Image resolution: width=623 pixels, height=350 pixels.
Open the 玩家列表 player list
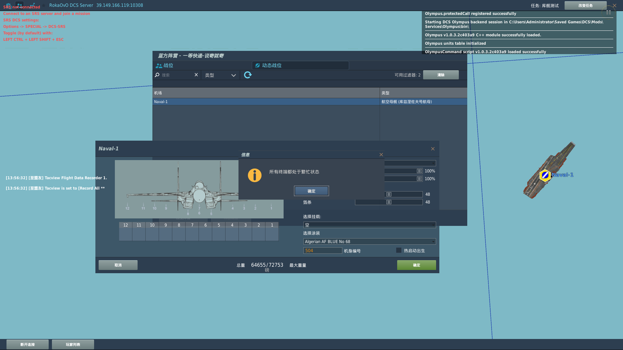click(x=73, y=344)
